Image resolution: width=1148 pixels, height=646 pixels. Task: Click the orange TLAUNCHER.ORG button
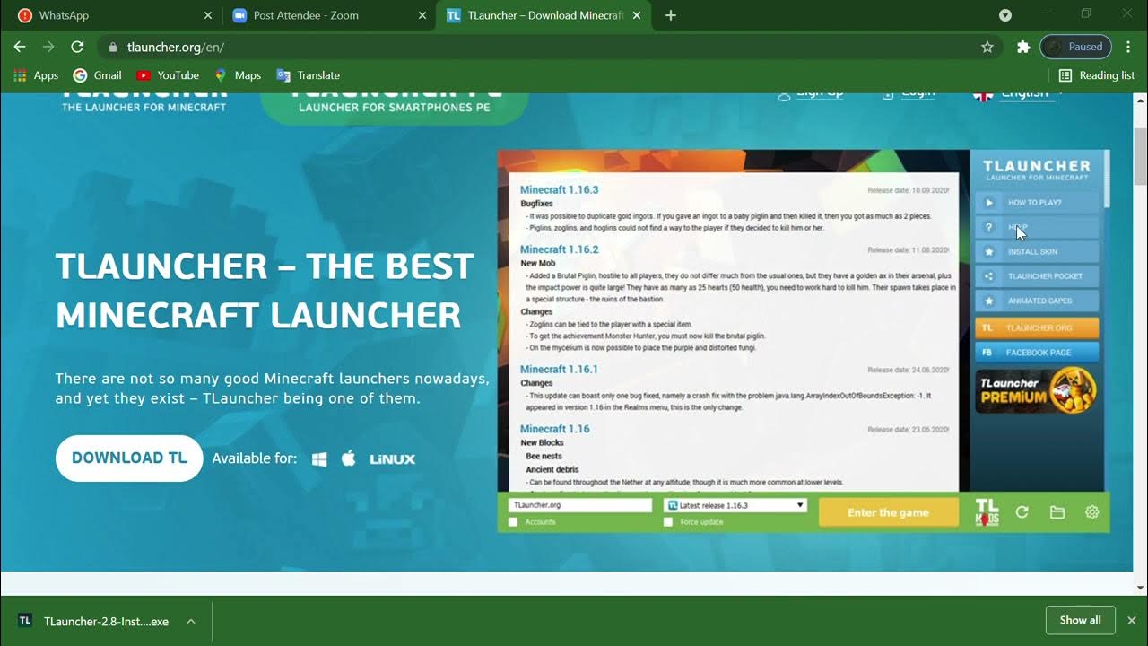tap(1037, 328)
